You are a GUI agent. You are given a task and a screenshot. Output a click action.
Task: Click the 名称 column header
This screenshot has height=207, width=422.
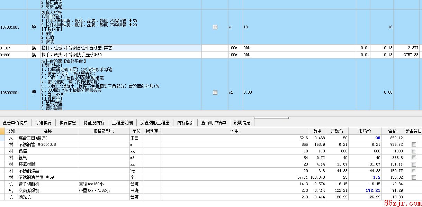click(x=48, y=131)
